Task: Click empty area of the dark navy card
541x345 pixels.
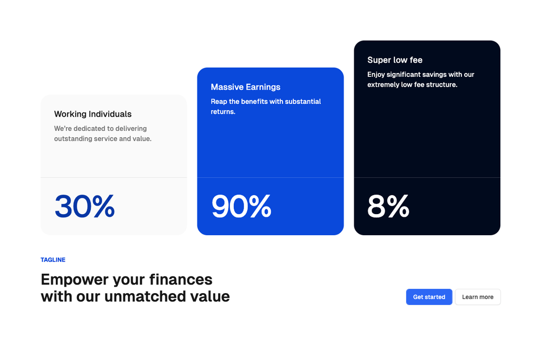Action: click(x=427, y=135)
